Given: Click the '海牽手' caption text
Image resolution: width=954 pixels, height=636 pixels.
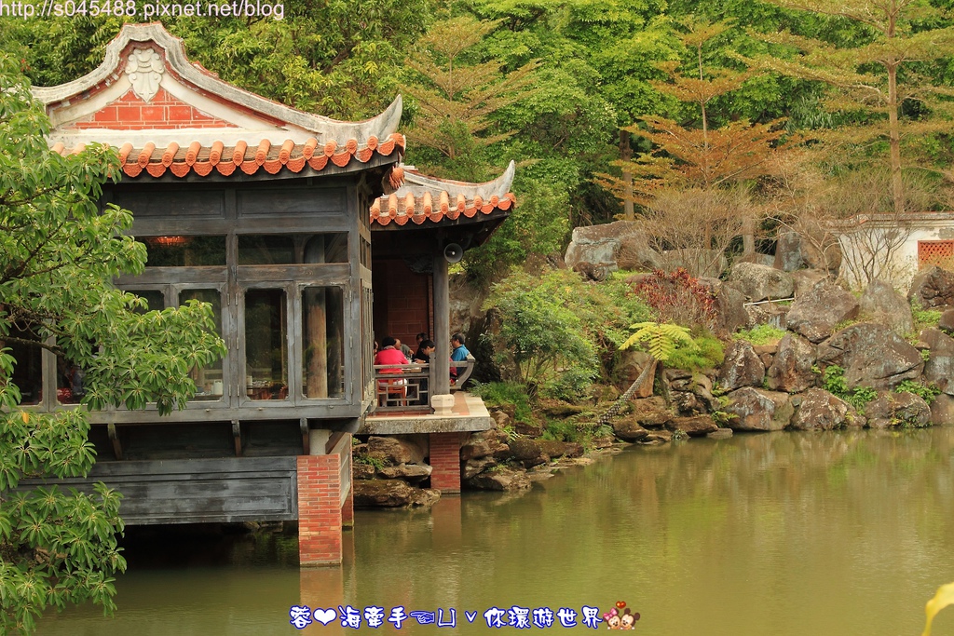Looking at the screenshot, I should point(373,617).
